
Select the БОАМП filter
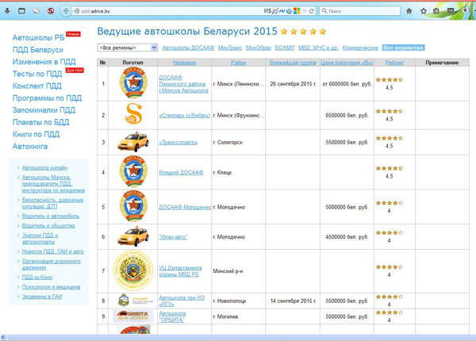[285, 48]
